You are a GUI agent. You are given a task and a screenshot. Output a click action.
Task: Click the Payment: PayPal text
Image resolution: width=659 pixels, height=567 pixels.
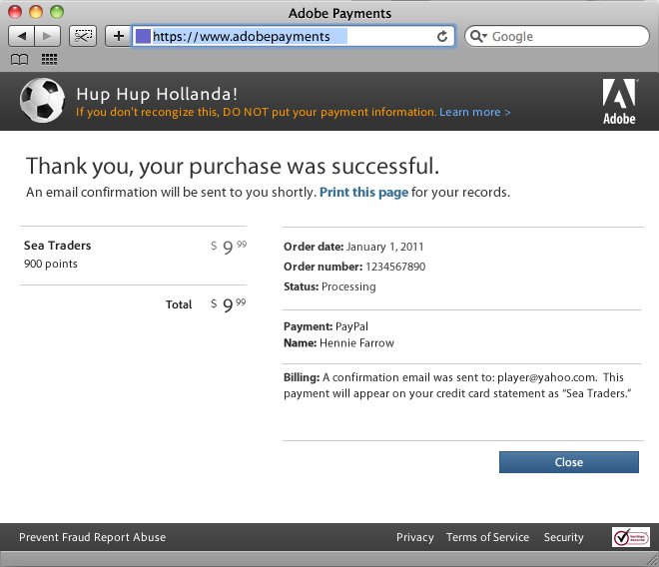point(326,326)
